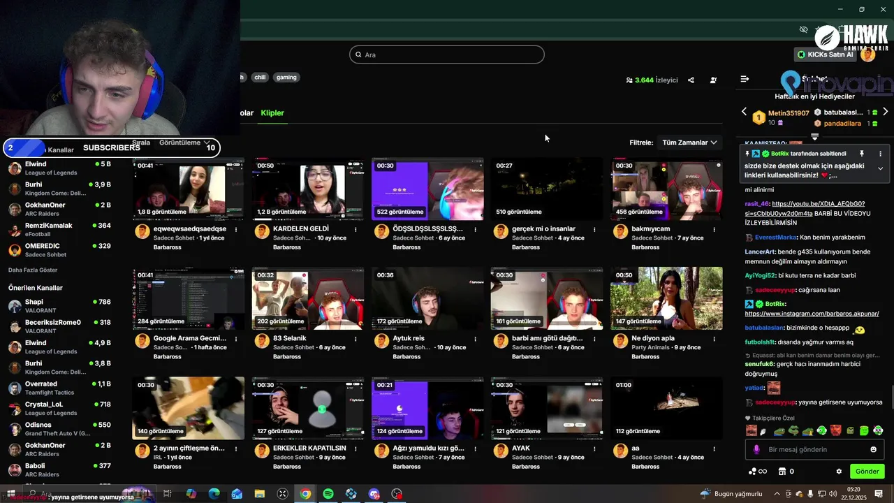The width and height of the screenshot is (894, 503).
Task: Select the chill tag
Action: [260, 78]
